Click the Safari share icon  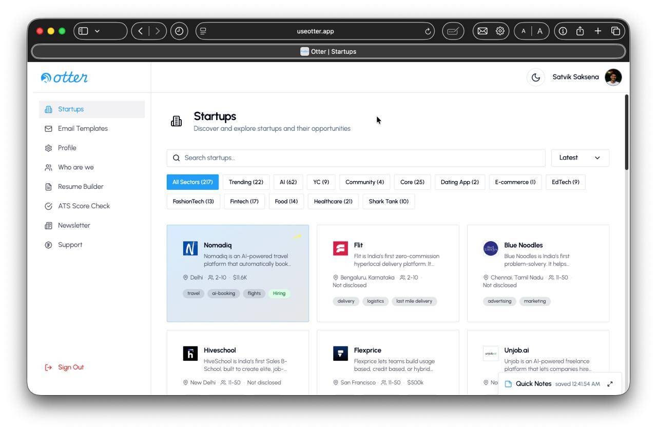pyautogui.click(x=580, y=31)
